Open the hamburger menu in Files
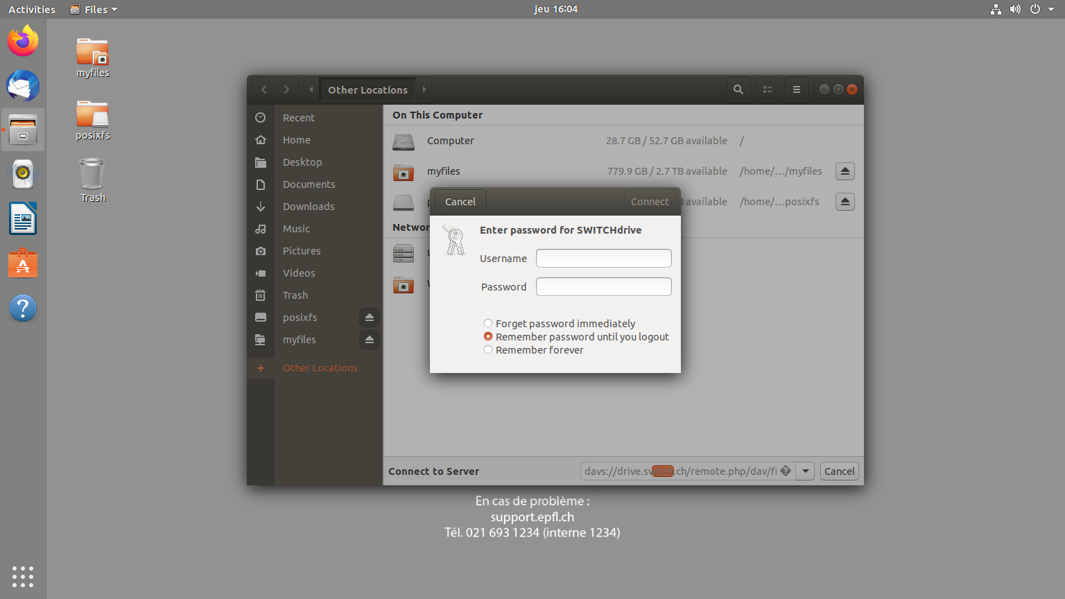The width and height of the screenshot is (1065, 599). pyautogui.click(x=797, y=89)
